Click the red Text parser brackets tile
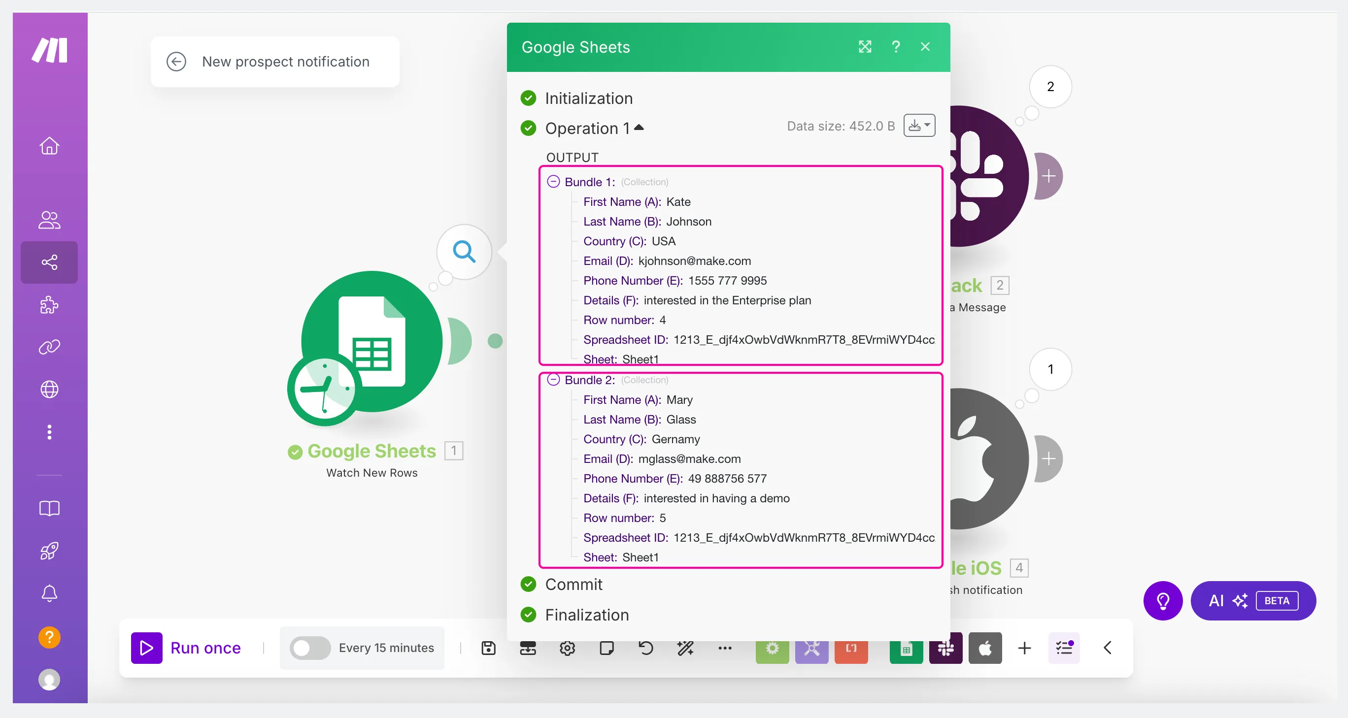This screenshot has width=1348, height=718. pos(851,648)
